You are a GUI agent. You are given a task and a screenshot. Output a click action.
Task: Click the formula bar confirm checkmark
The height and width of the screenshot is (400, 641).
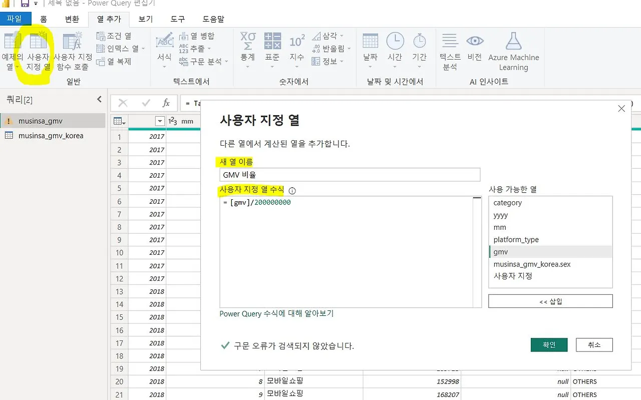(146, 103)
